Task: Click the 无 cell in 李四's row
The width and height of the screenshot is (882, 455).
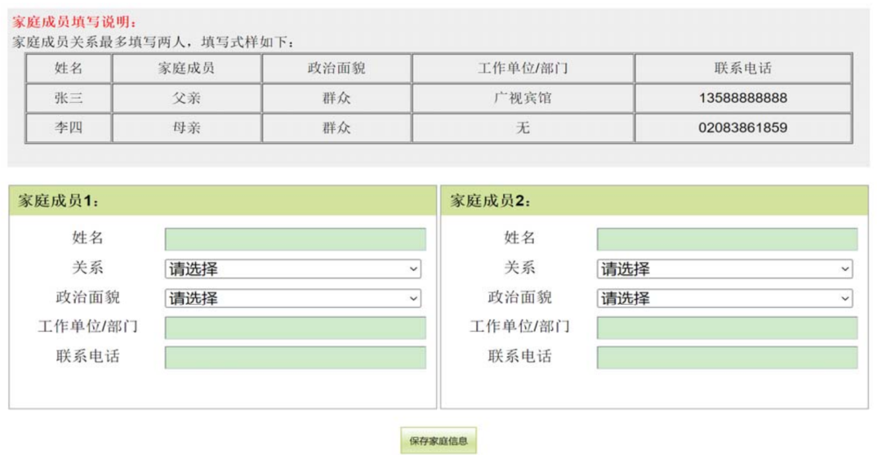Action: click(x=523, y=127)
